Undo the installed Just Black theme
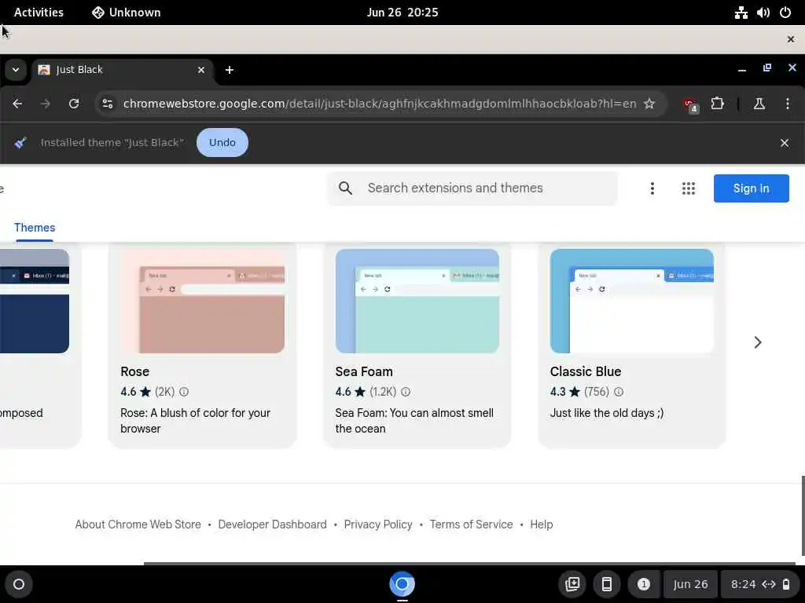 [222, 143]
